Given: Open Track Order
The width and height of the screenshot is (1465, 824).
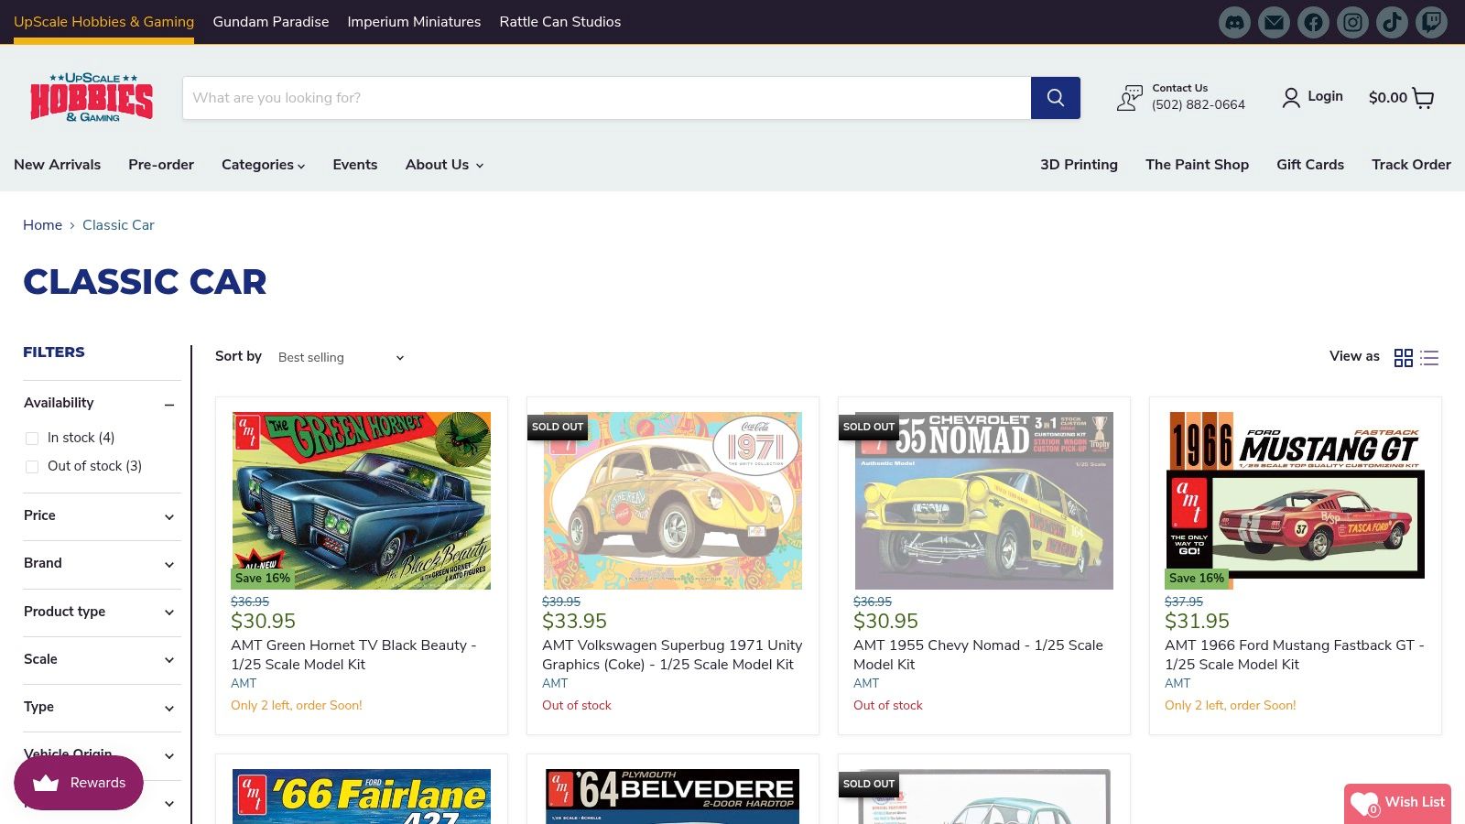Looking at the screenshot, I should pos(1411,165).
